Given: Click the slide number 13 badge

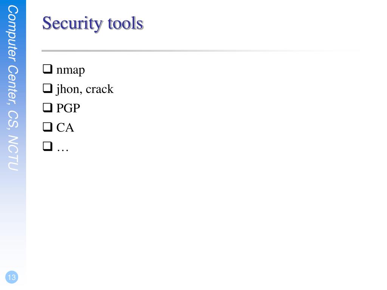Looking at the screenshot, I should pyautogui.click(x=12, y=277).
